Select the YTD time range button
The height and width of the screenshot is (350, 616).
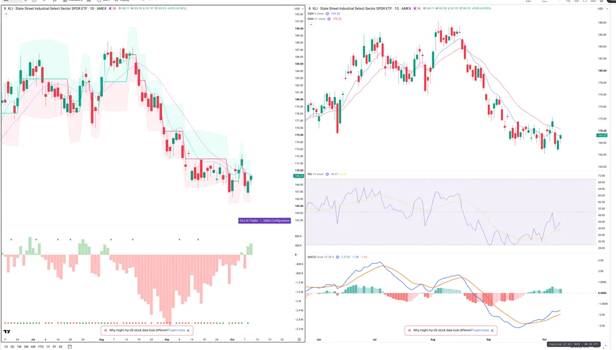tap(41, 347)
